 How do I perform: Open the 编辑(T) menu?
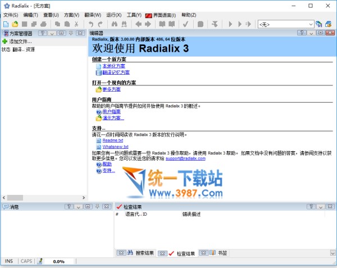30,15
